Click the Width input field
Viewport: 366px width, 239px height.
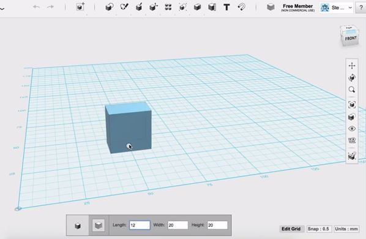tap(178, 226)
